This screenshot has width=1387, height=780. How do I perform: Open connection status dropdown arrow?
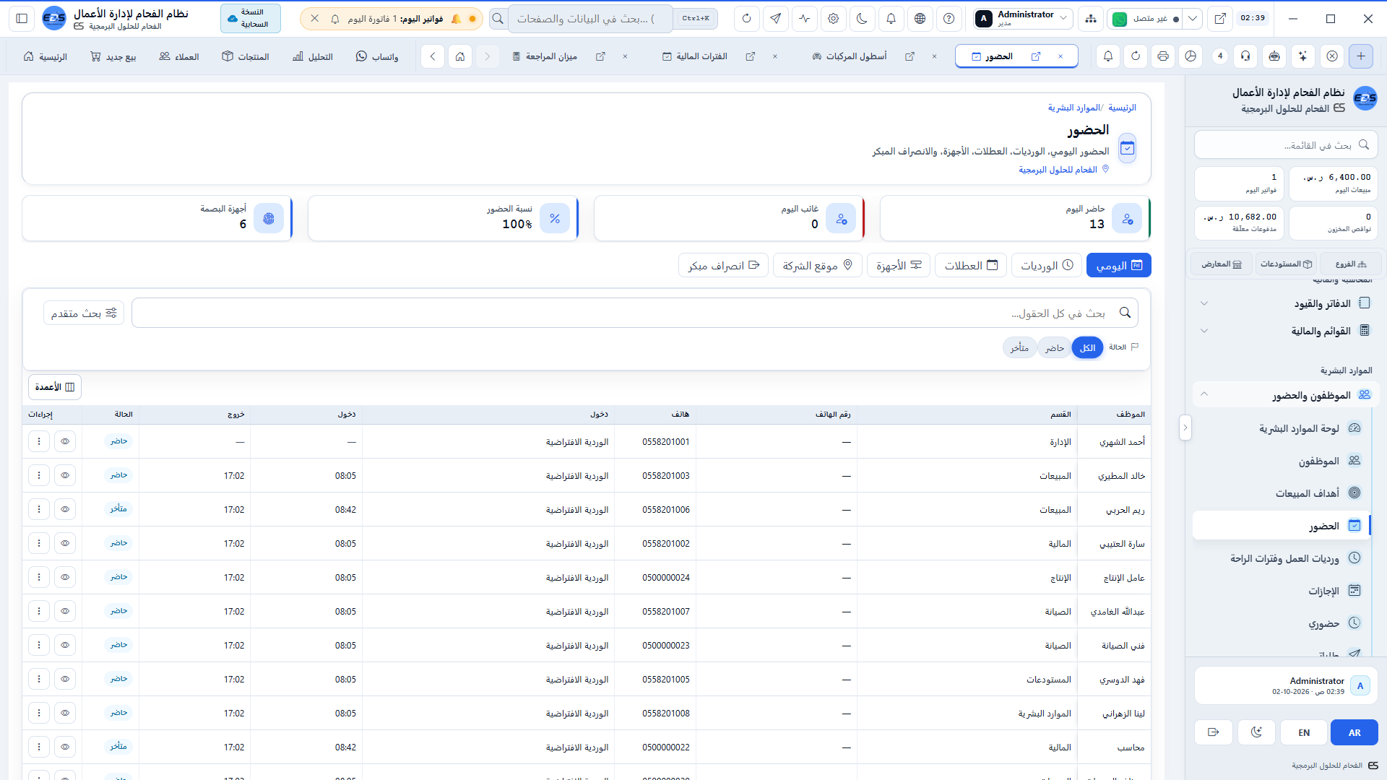(1193, 19)
